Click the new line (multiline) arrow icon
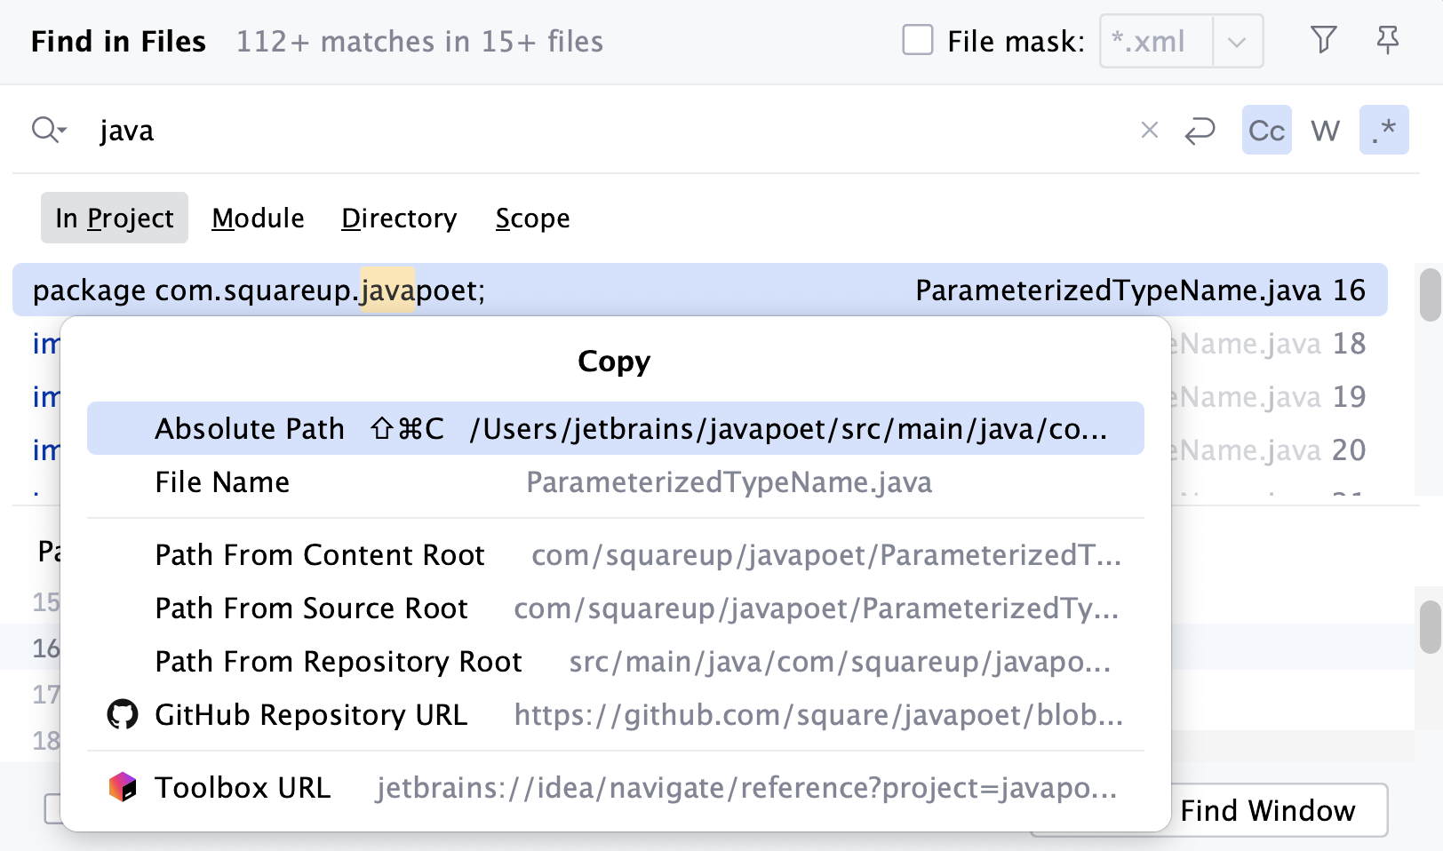Viewport: 1443px width, 851px height. click(1200, 131)
